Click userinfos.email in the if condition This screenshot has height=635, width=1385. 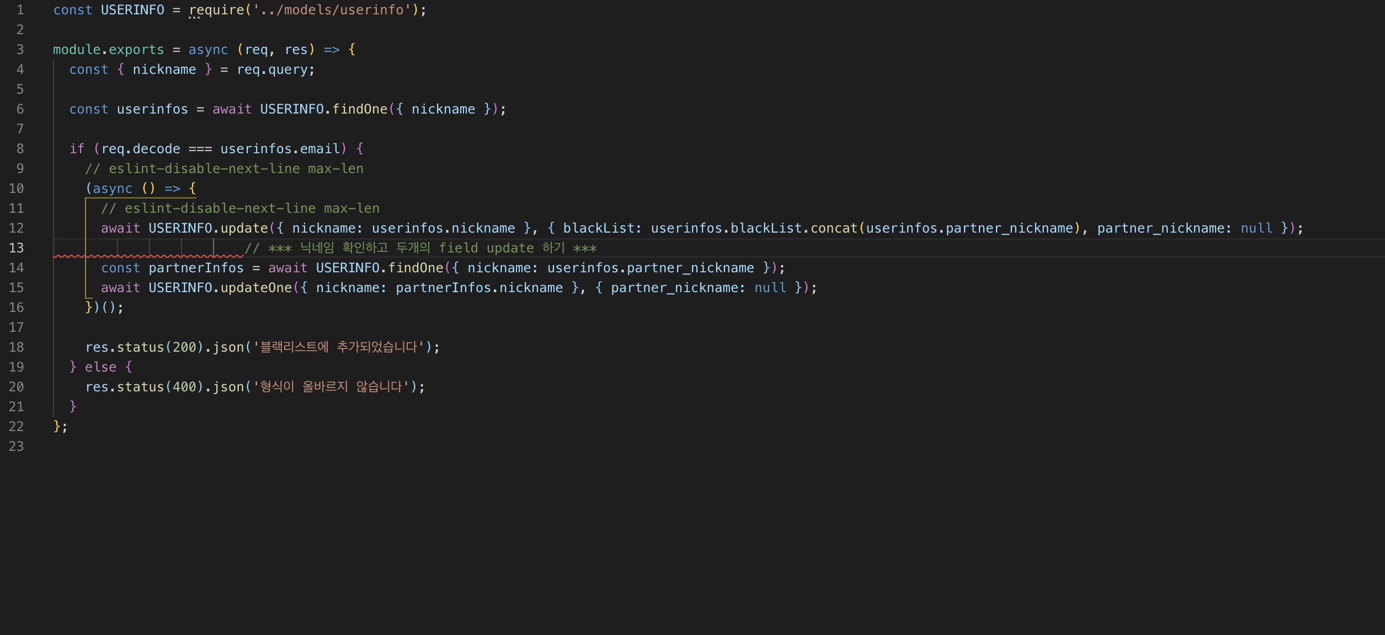pyautogui.click(x=280, y=149)
